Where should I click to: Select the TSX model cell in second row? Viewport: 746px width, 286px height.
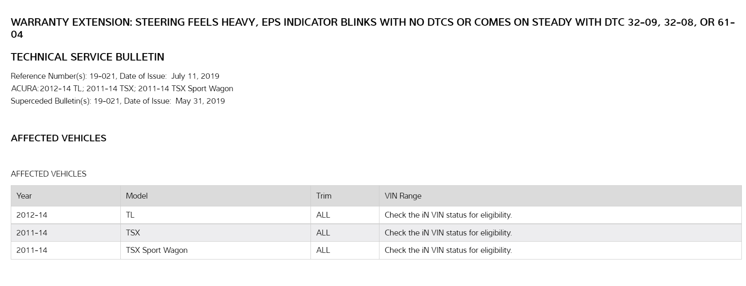click(x=133, y=233)
